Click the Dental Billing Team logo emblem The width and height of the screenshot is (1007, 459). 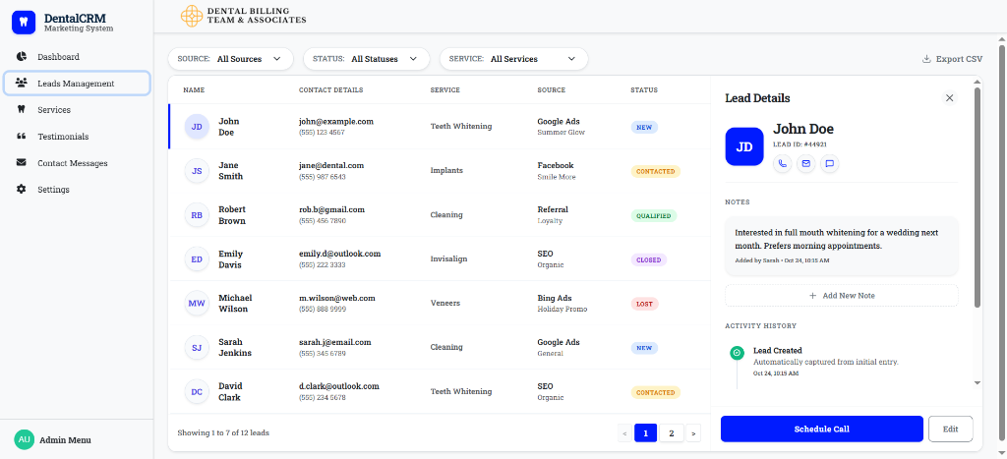click(192, 16)
